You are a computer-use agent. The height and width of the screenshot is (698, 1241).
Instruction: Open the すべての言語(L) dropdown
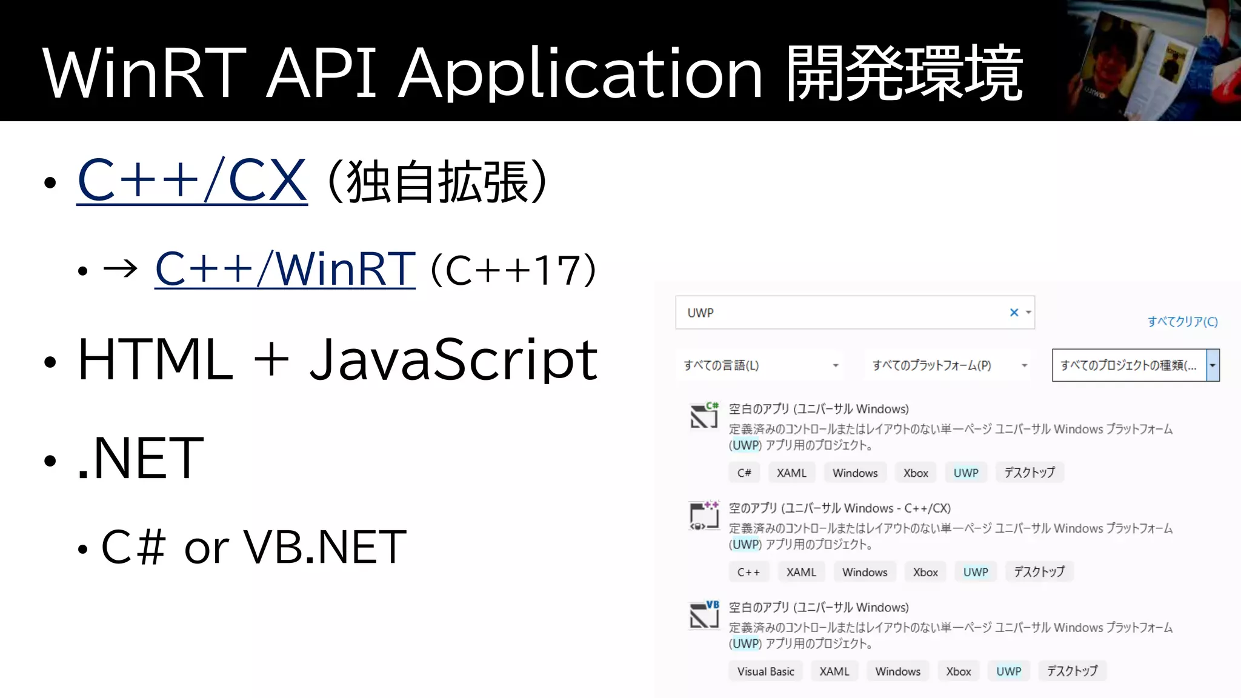pos(760,365)
